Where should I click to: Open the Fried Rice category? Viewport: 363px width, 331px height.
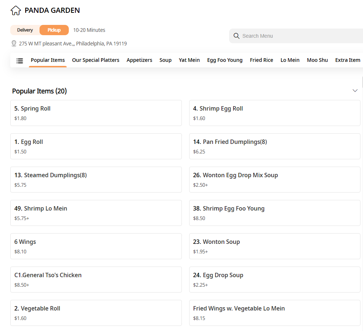261,60
